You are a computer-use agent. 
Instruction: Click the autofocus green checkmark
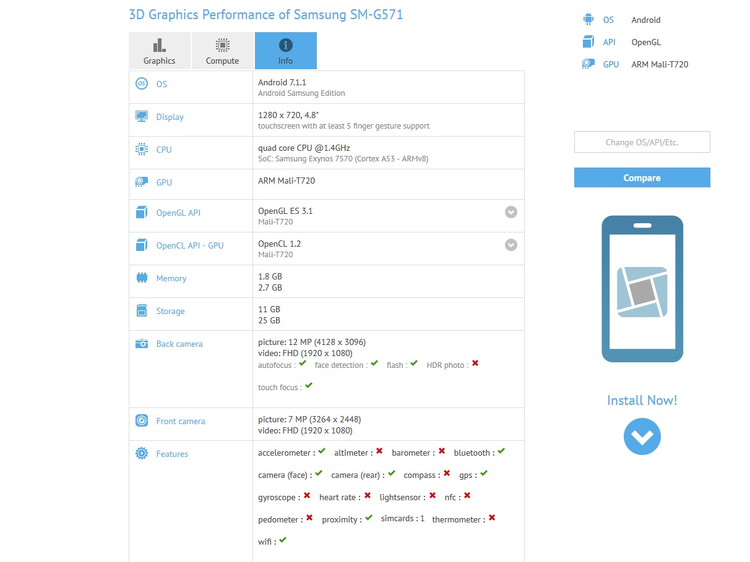point(303,364)
